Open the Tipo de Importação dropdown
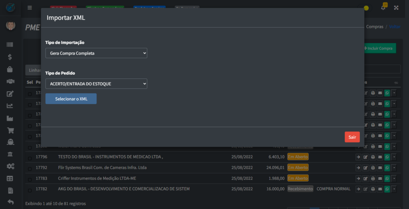Image resolution: width=409 pixels, height=209 pixels. coord(96,53)
